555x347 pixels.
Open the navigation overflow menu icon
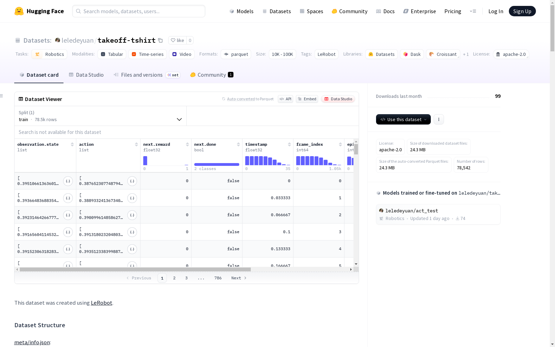pos(473,11)
